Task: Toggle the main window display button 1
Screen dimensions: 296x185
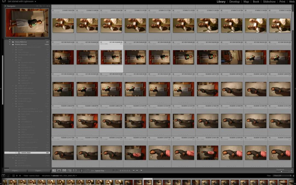Action: click(3, 176)
